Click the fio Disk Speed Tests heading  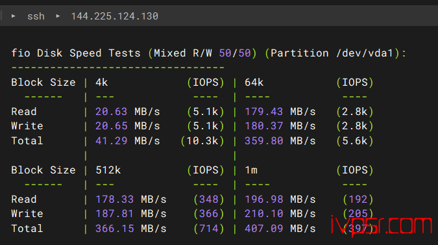(76, 53)
